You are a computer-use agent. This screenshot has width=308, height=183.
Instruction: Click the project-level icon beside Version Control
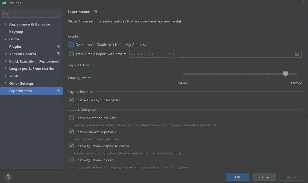click(58, 54)
